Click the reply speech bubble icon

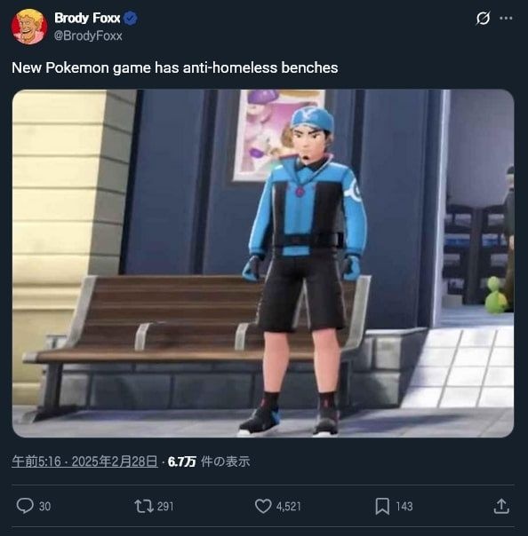pos(25,506)
